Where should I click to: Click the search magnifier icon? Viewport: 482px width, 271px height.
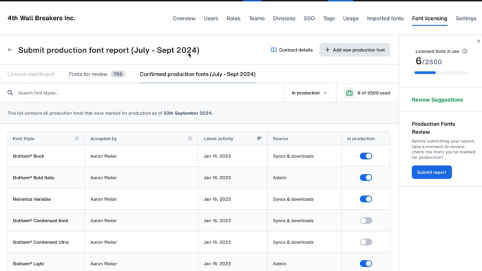10,93
